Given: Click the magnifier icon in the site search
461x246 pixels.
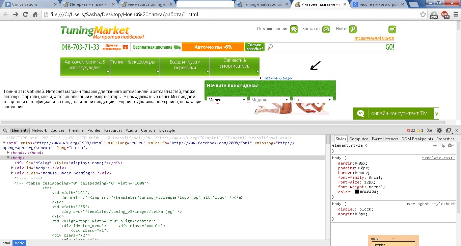Looking at the screenshot, I should pos(270,47).
